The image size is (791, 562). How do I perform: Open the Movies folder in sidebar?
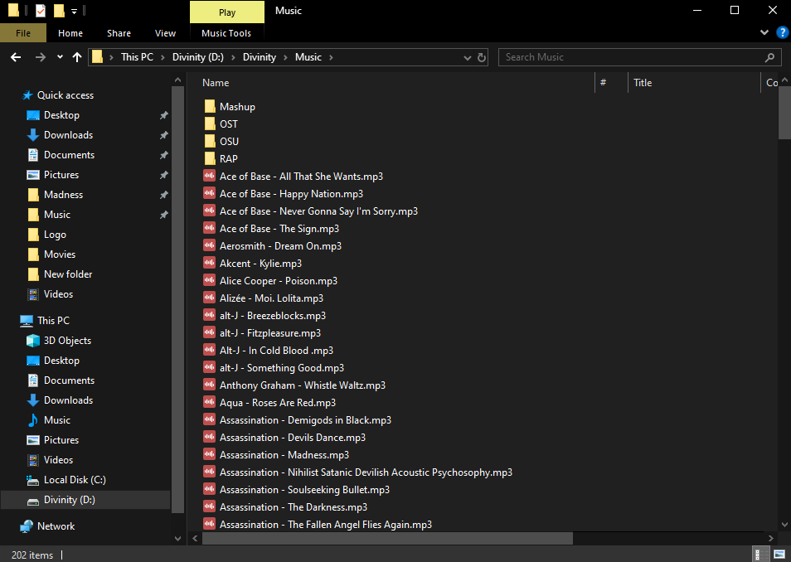click(60, 254)
